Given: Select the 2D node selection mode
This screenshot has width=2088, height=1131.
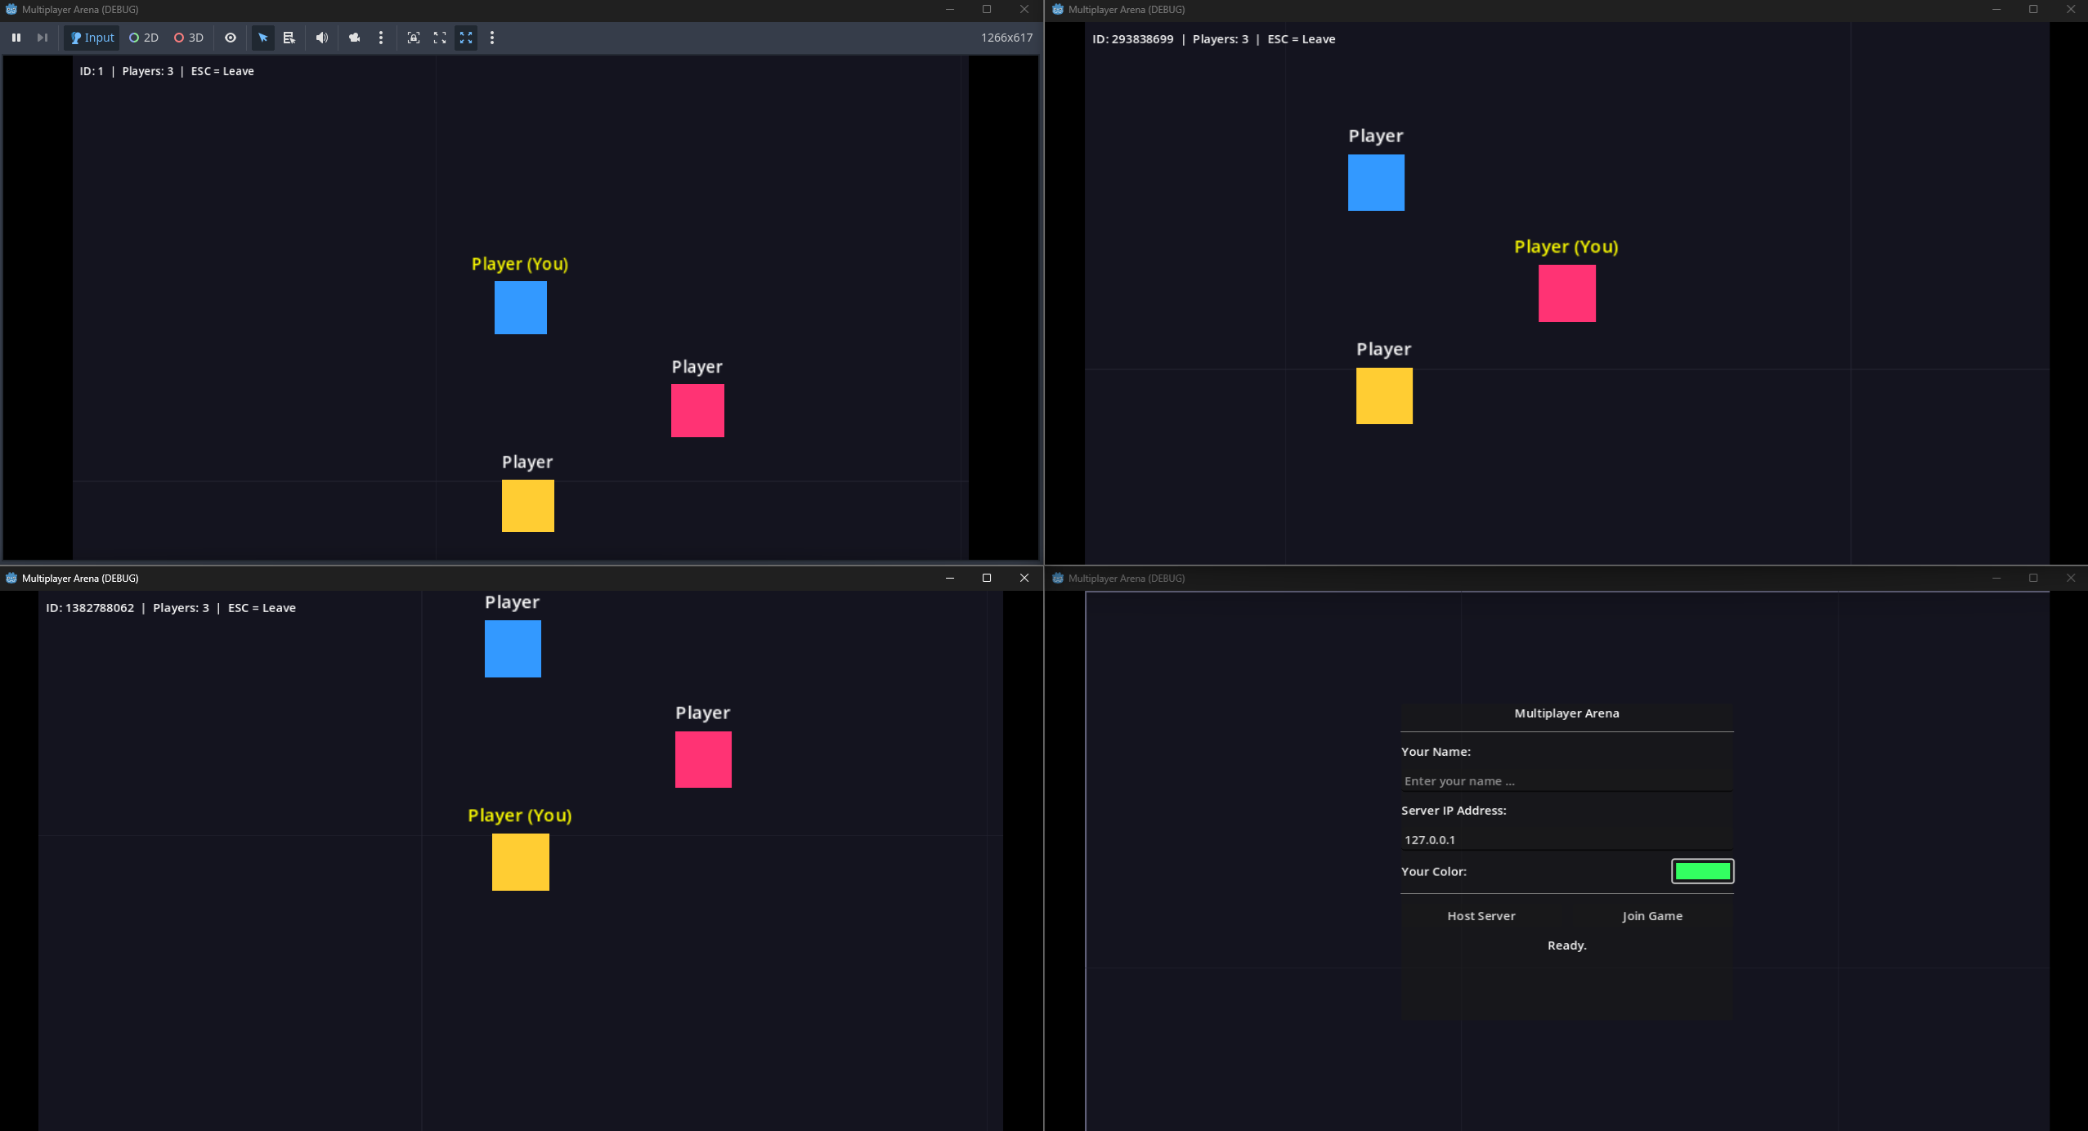Looking at the screenshot, I should tap(144, 38).
